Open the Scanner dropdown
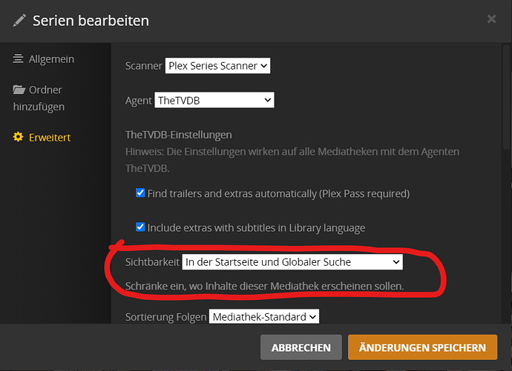Image resolution: width=512 pixels, height=371 pixels. pos(217,66)
